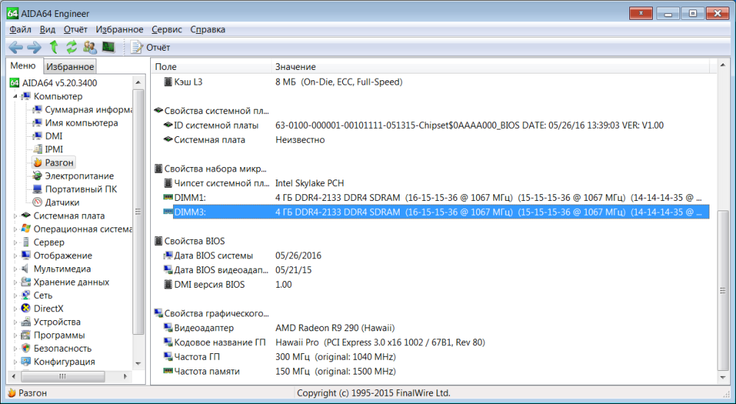Expand the Хранение данных tree node
Image resolution: width=736 pixels, height=404 pixels.
[x=15, y=283]
